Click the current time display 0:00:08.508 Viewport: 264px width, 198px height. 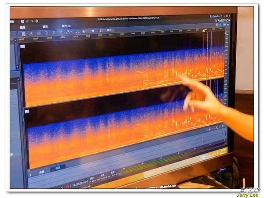coord(81,183)
